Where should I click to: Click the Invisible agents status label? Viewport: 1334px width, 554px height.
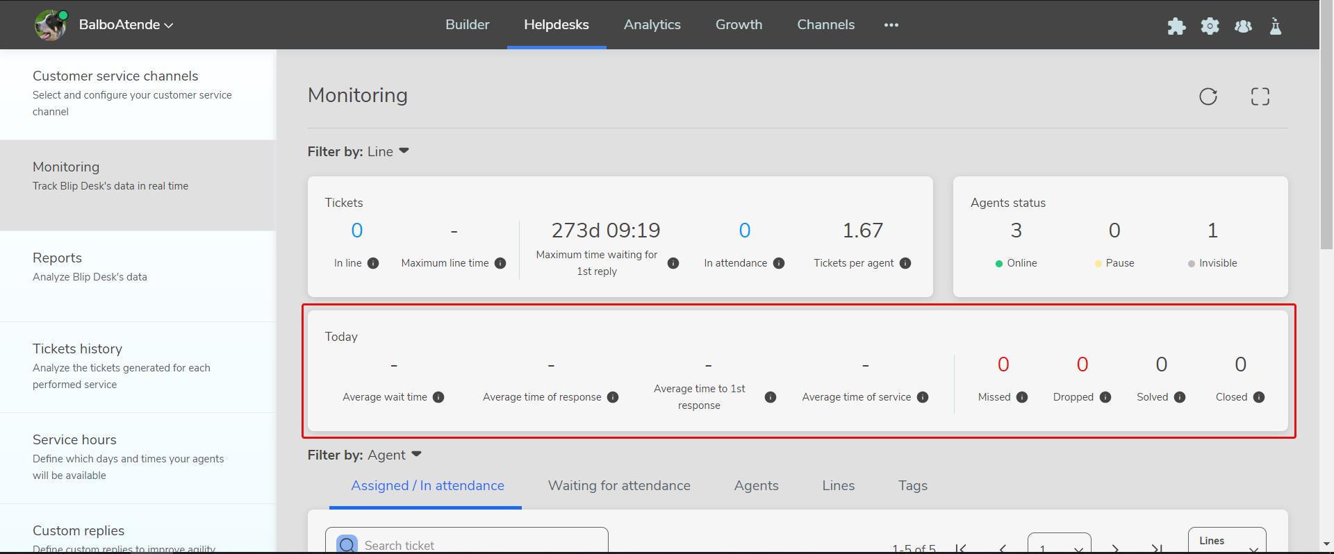(1217, 263)
